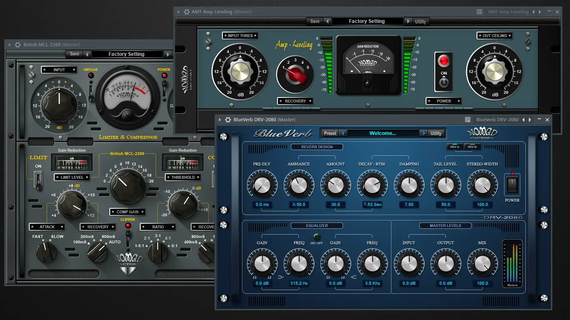The width and height of the screenshot is (570, 320).
Task: Open the preset grid browser icon on BlueVerb titlebar
Action: [x=467, y=120]
